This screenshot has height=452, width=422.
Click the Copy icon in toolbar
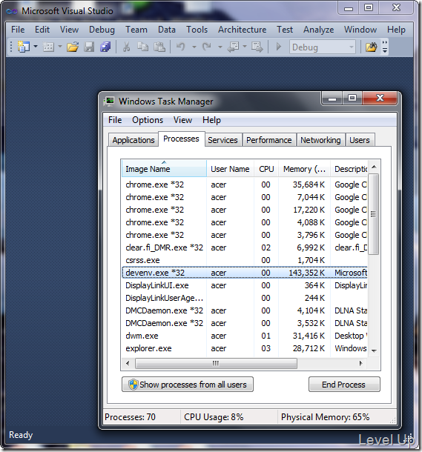(142, 47)
